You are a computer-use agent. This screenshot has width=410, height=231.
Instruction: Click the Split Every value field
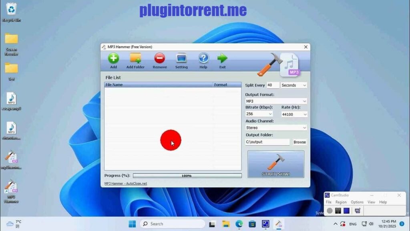click(x=272, y=85)
